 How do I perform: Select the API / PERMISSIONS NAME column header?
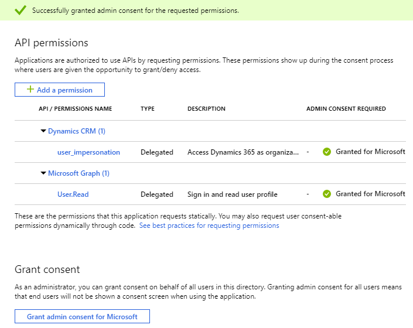click(76, 109)
